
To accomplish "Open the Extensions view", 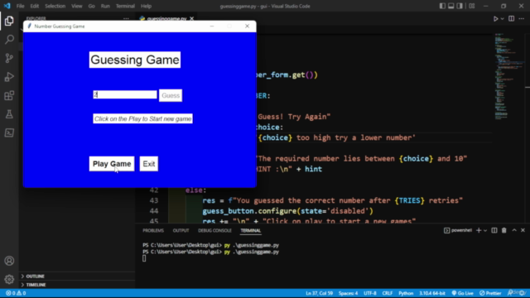I will click(x=9, y=96).
